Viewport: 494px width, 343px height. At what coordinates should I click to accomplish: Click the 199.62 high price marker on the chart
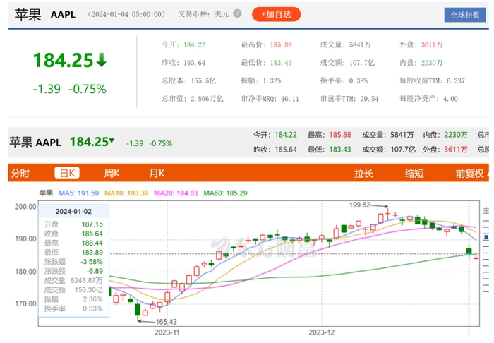coord(361,205)
